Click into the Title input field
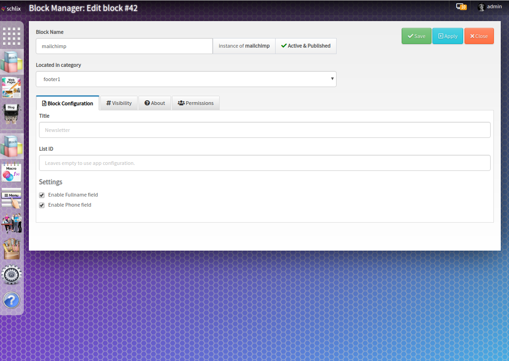 point(265,130)
